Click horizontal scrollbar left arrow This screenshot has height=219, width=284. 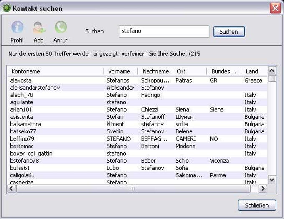tap(11, 189)
